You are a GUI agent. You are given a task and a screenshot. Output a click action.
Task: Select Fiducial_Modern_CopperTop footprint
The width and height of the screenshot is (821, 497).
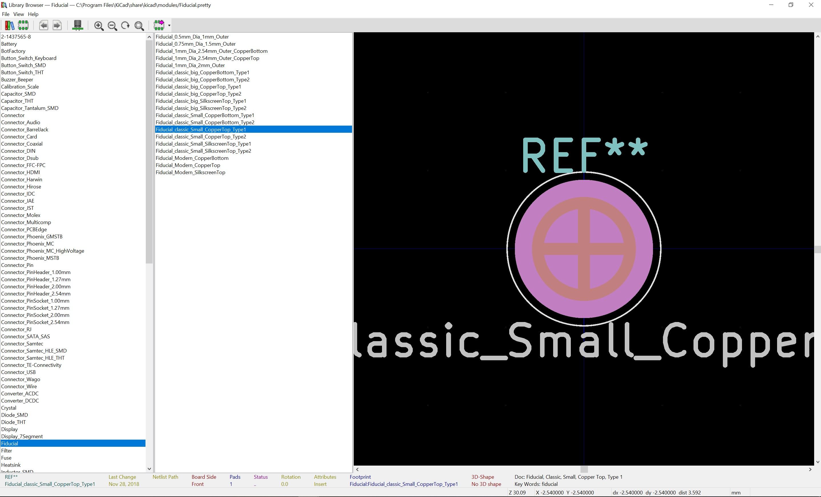(188, 165)
